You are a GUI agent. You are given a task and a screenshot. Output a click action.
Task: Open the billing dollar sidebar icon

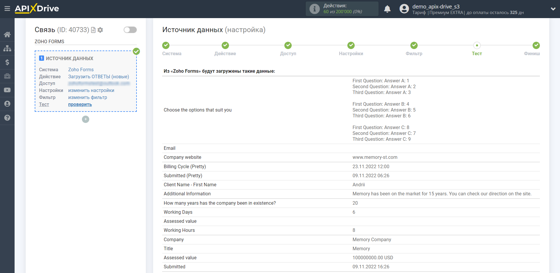[7, 62]
